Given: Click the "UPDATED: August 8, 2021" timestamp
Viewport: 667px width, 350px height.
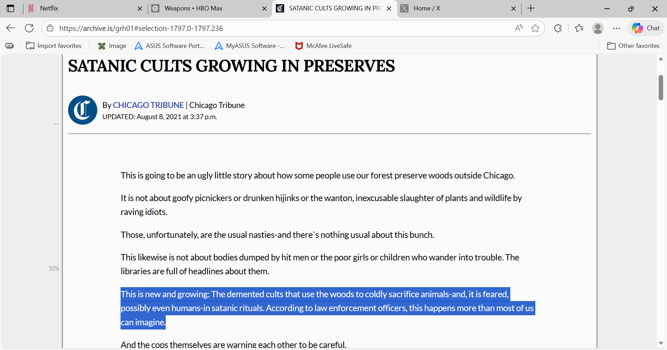Looking at the screenshot, I should pos(160,117).
